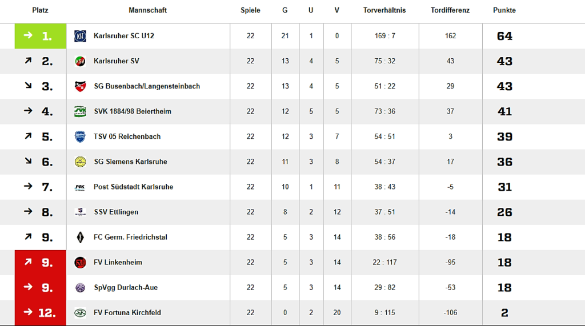This screenshot has width=585, height=326.
Task: Open the SSV Ettlingen team link
Action: (x=116, y=212)
